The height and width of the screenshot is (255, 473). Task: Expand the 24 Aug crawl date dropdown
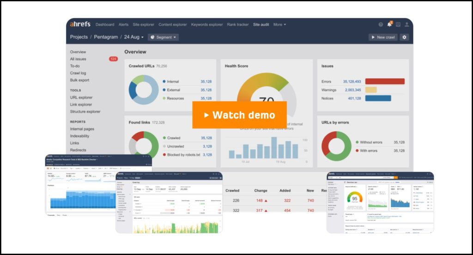(x=133, y=37)
